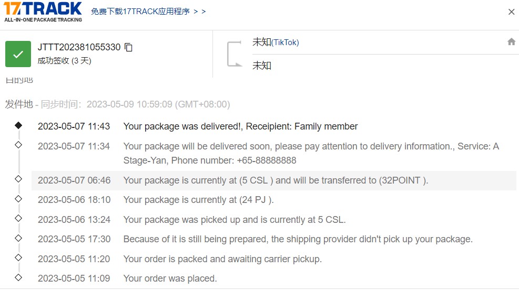Click the 成功签收 (3 天) delivery status

(64, 61)
